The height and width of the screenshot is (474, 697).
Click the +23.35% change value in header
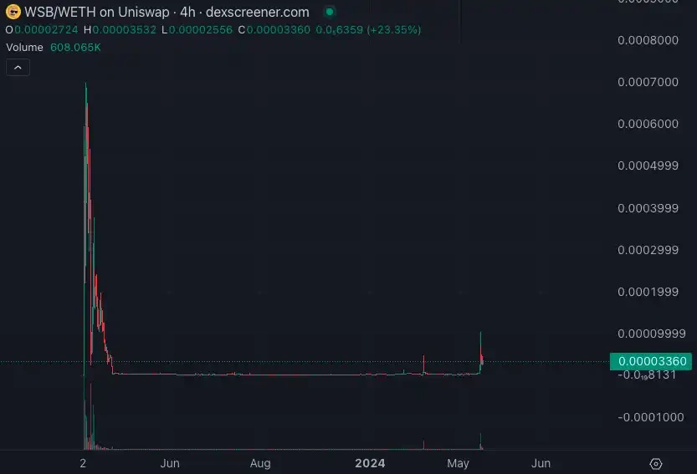[x=393, y=30]
